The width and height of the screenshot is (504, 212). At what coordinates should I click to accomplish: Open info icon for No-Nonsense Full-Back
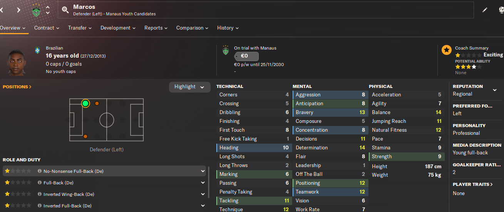39,171
